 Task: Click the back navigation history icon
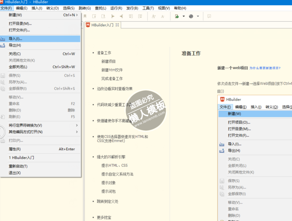click(x=131, y=16)
